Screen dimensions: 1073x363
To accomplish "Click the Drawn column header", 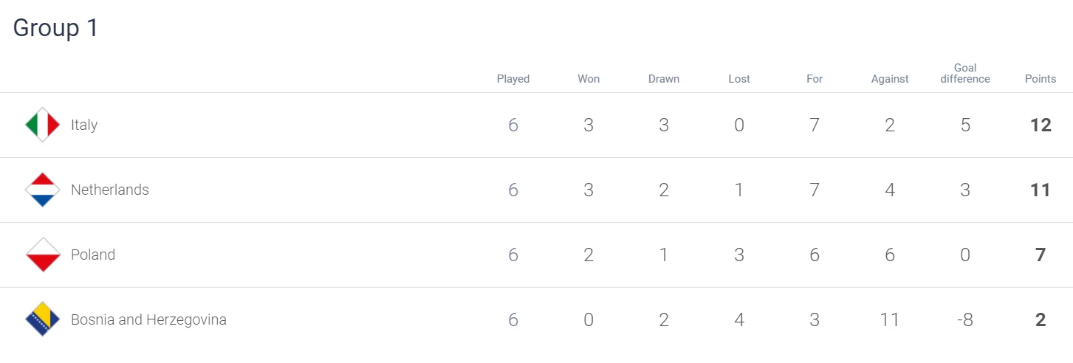I will (x=664, y=79).
